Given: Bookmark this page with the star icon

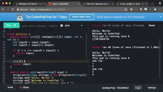Looking at the screenshot, I should [x=126, y=9].
